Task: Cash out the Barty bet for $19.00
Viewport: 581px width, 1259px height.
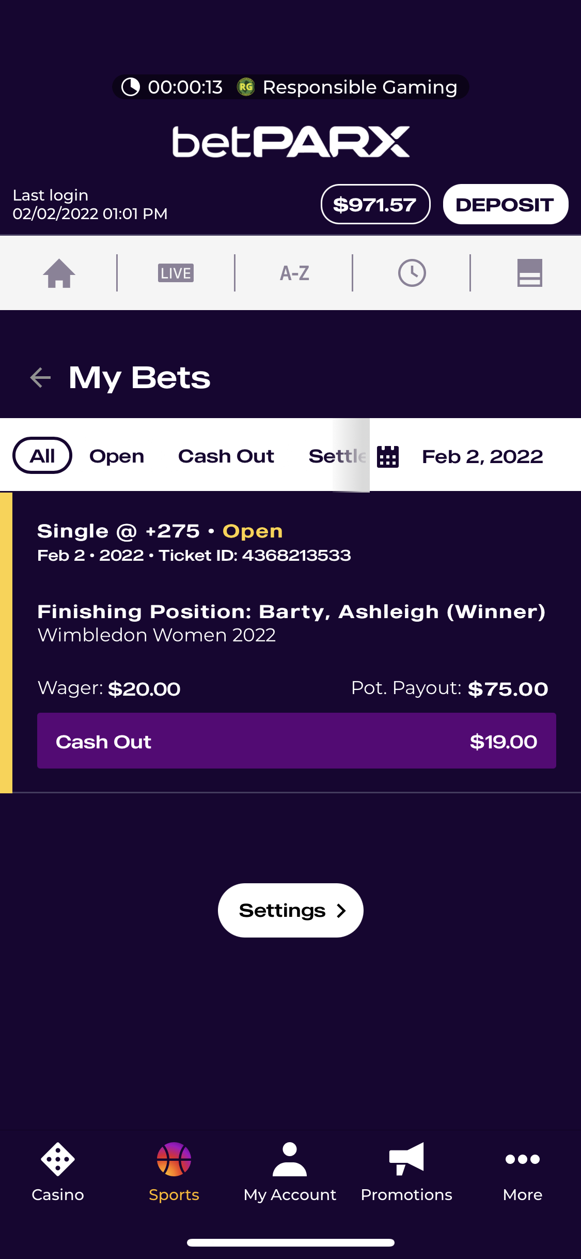Action: point(296,741)
